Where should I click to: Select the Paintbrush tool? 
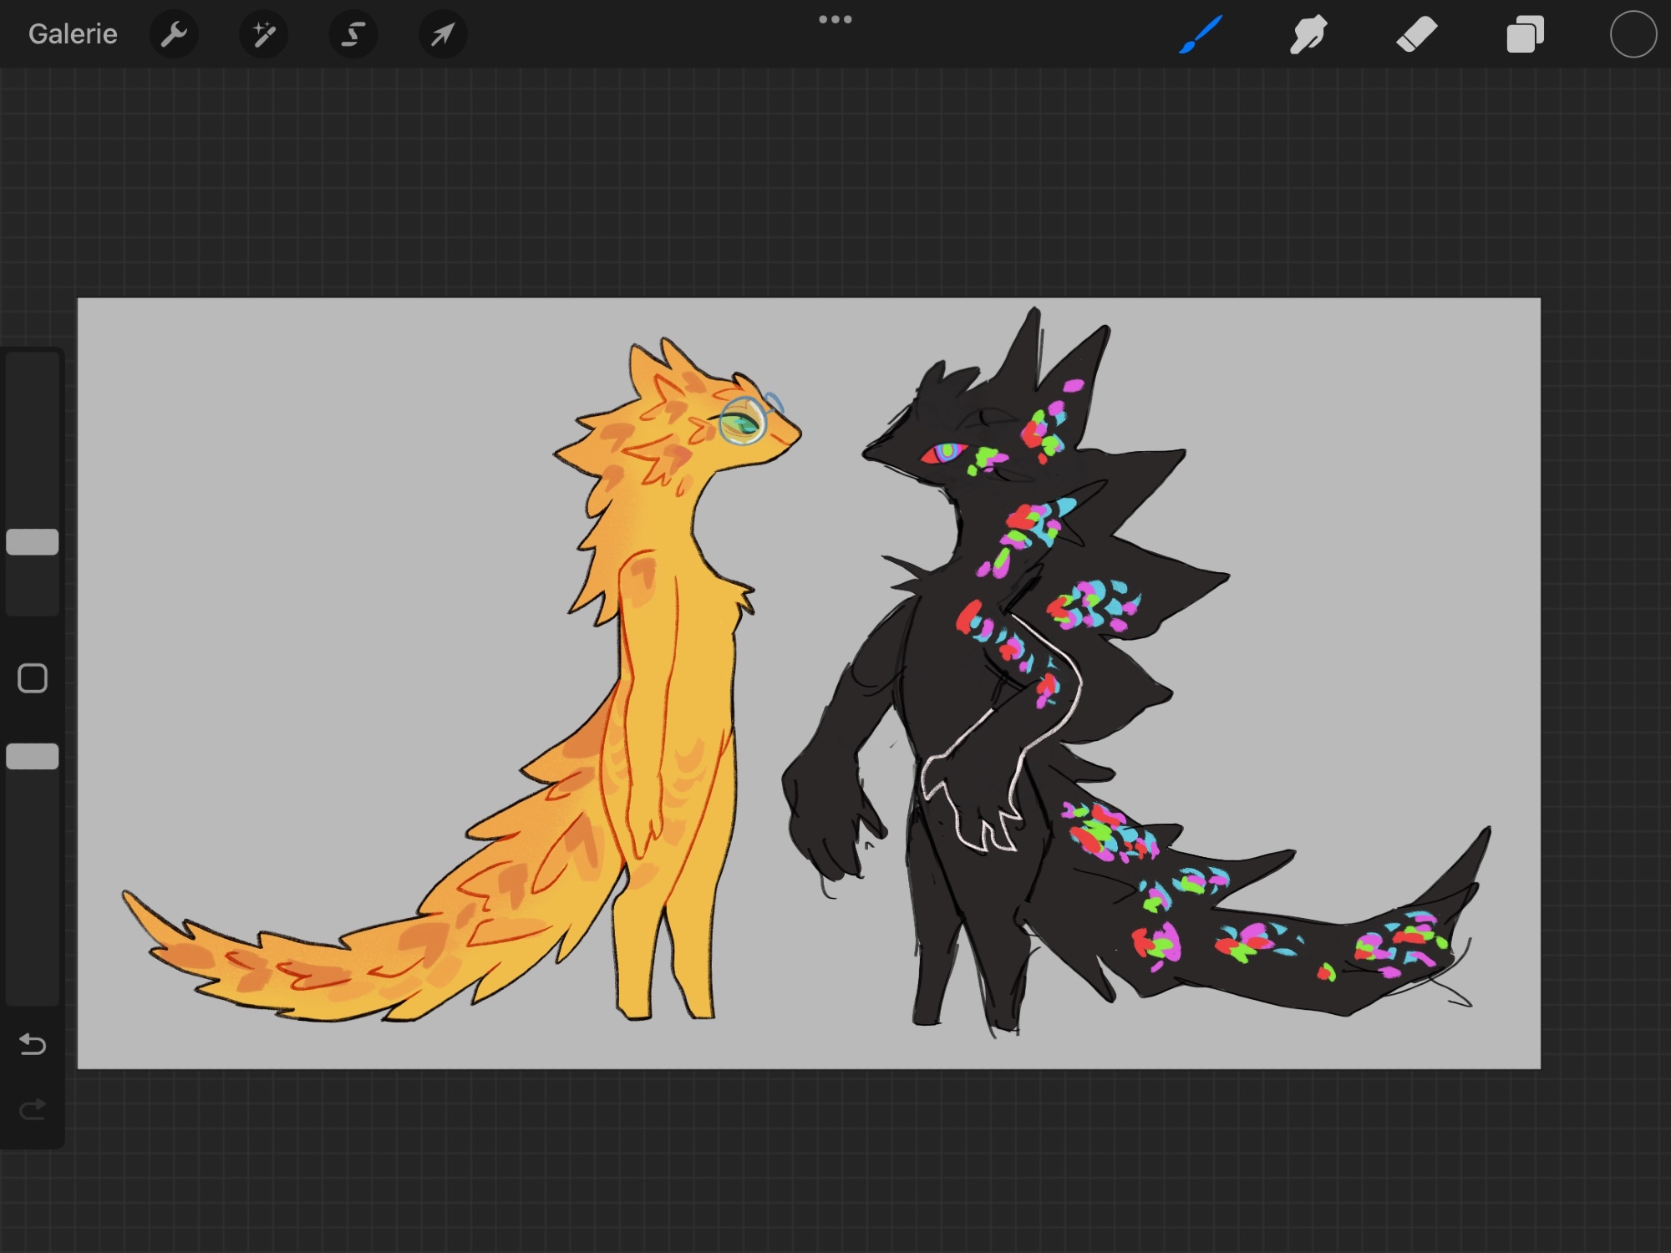click(x=1201, y=34)
